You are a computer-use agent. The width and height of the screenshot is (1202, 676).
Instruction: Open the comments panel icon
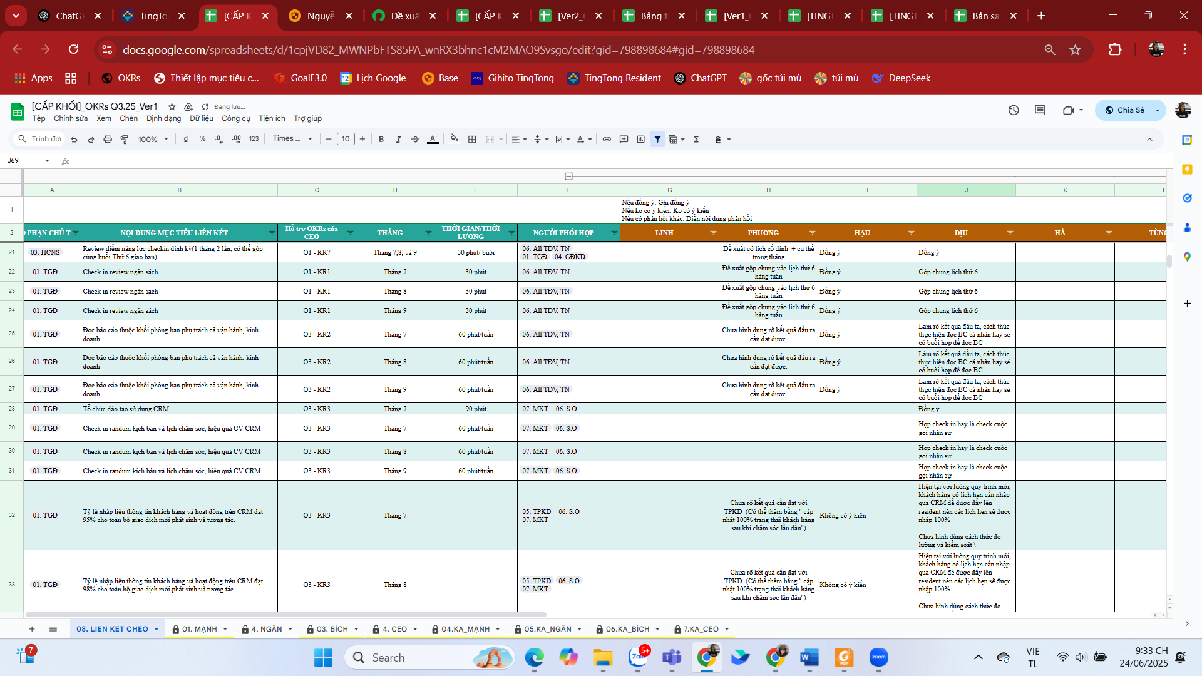[x=1040, y=110]
